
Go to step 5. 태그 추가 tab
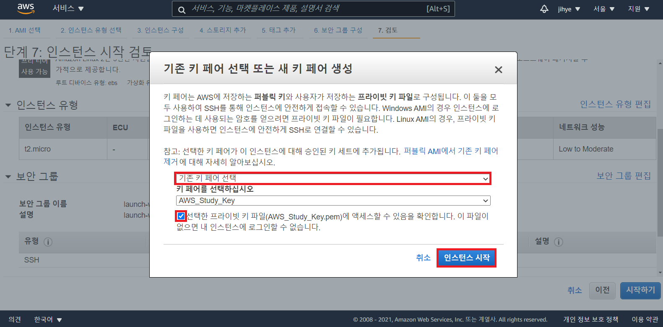pyautogui.click(x=279, y=30)
